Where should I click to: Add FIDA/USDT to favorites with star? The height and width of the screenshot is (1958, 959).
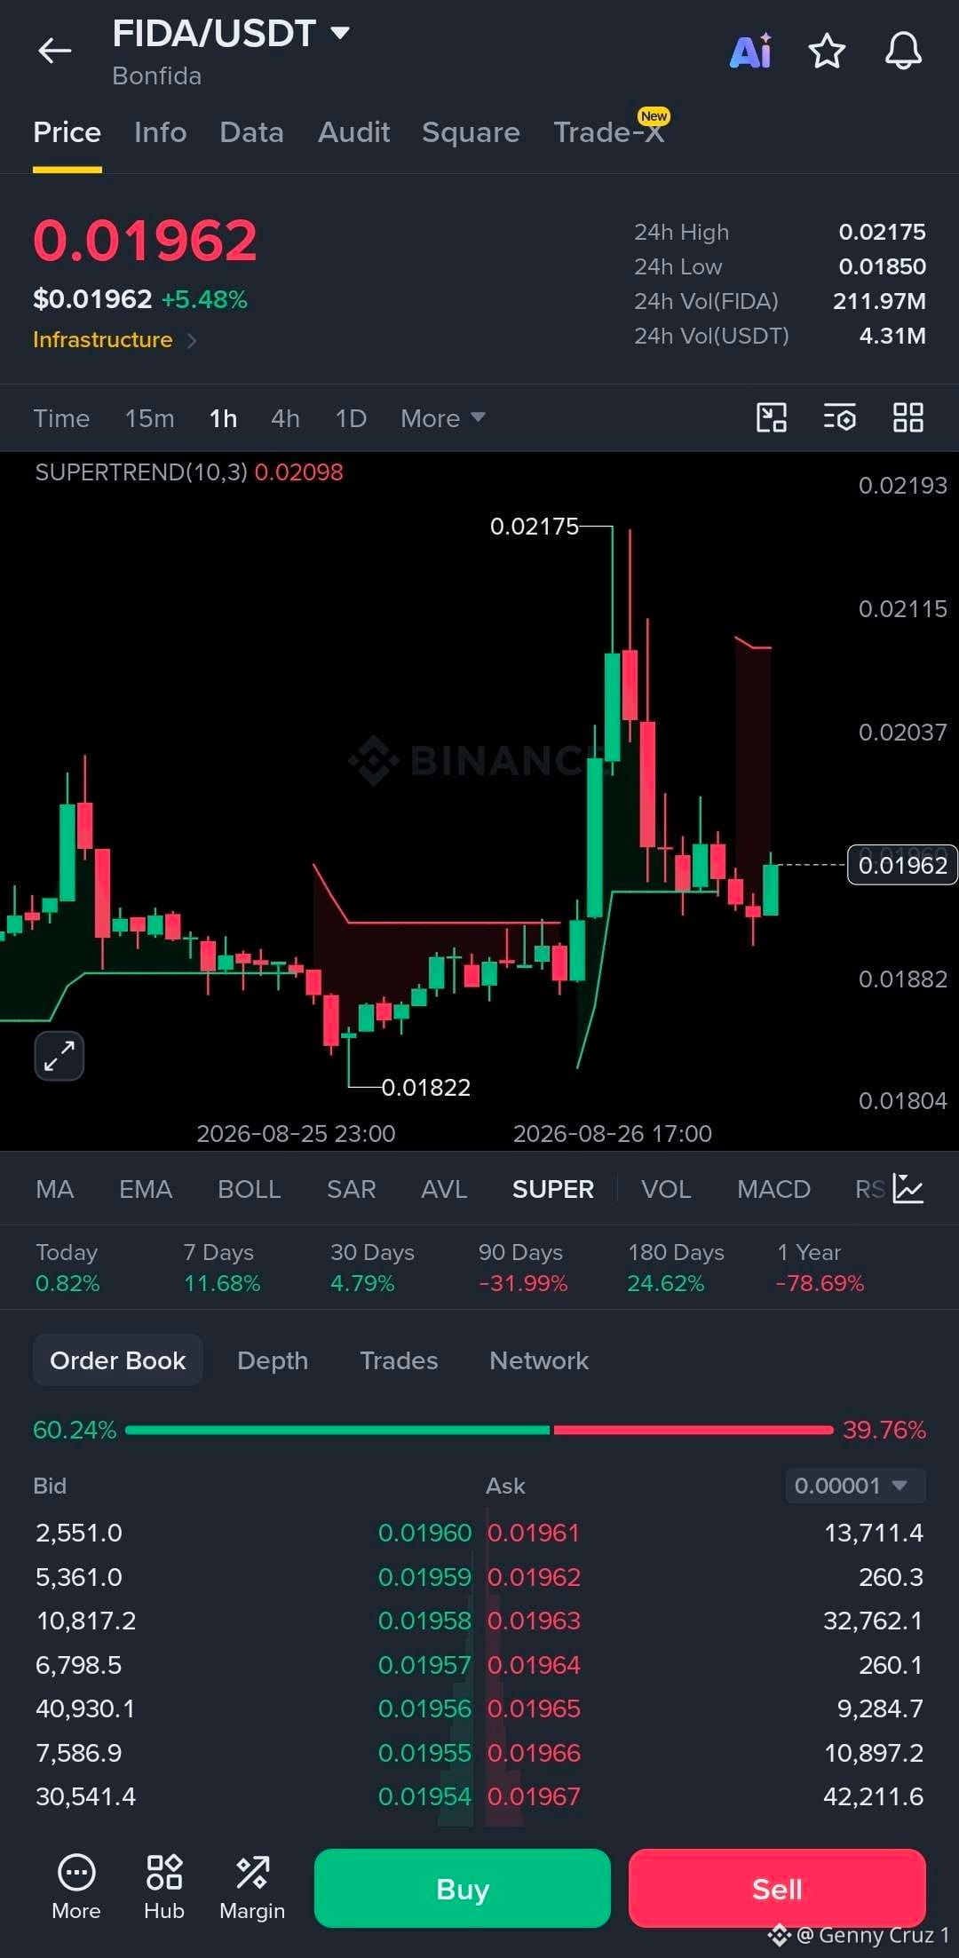[x=827, y=51]
